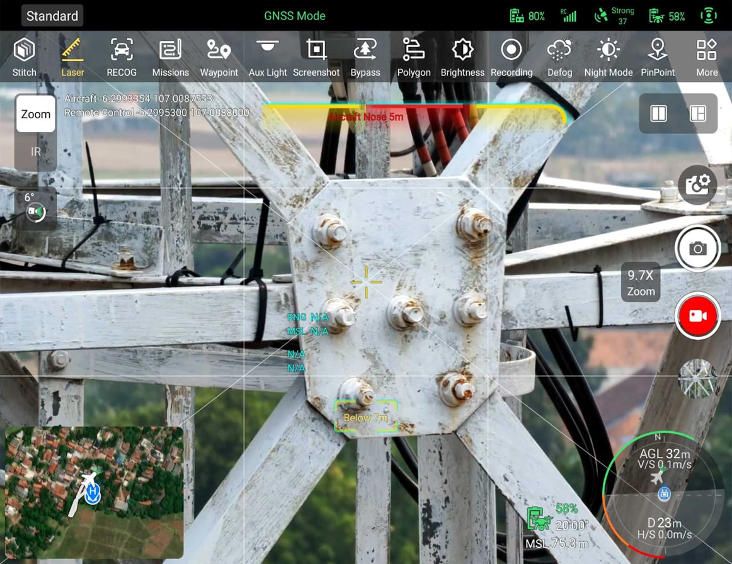
Task: Switch to the IR camera tab
Action: pyautogui.click(x=36, y=152)
